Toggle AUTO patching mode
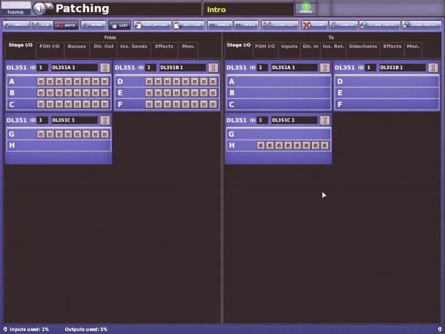This screenshot has width=445, height=334. pyautogui.click(x=66, y=25)
